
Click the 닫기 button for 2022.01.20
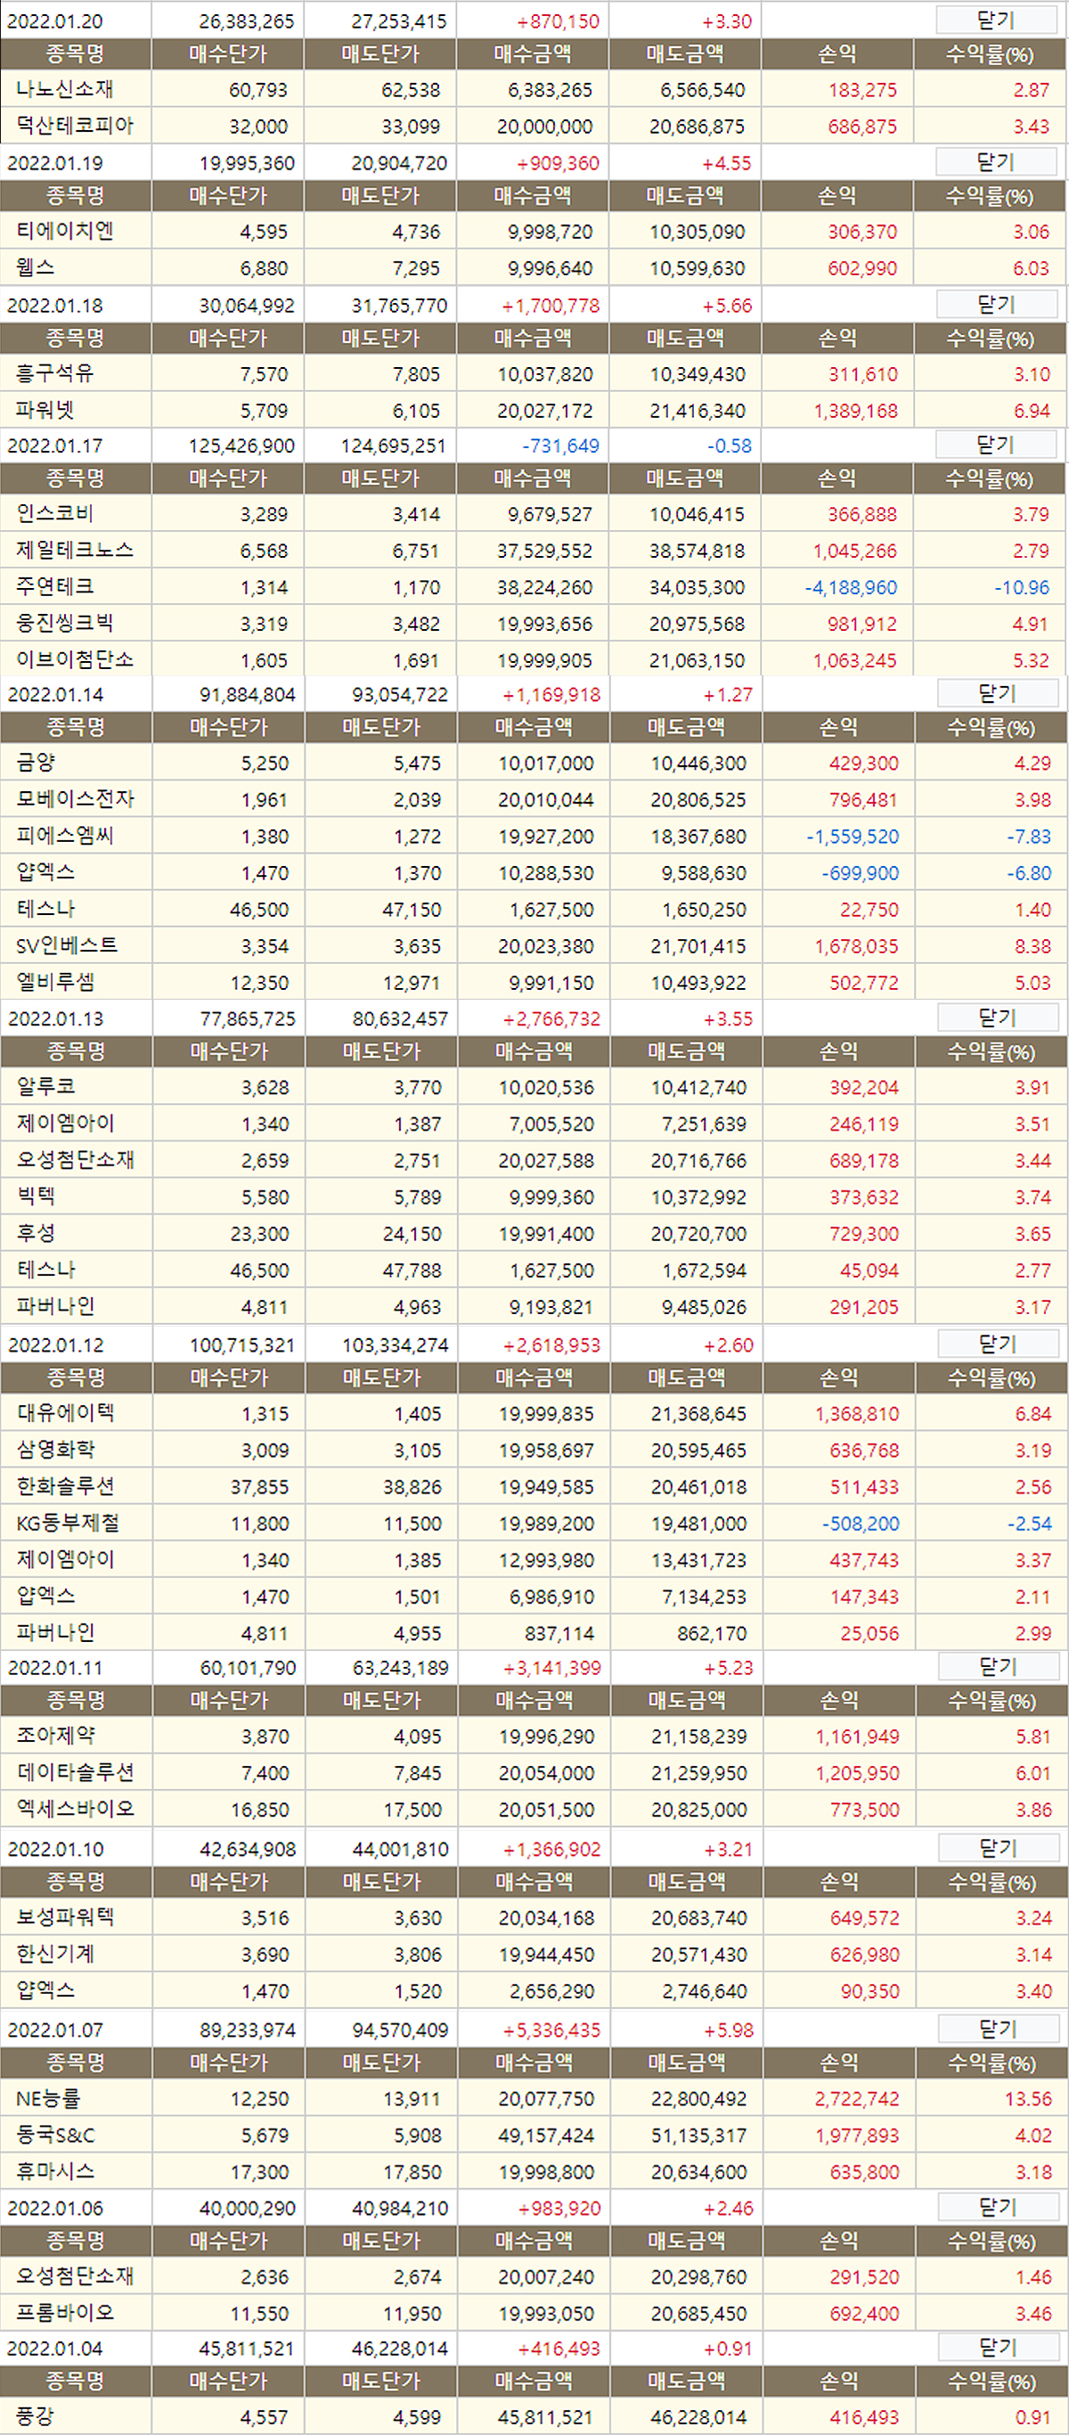click(996, 20)
